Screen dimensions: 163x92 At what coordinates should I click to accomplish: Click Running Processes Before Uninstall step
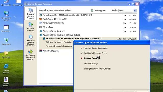(97, 69)
